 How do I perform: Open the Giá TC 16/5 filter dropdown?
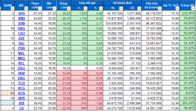[x=177, y=8]
